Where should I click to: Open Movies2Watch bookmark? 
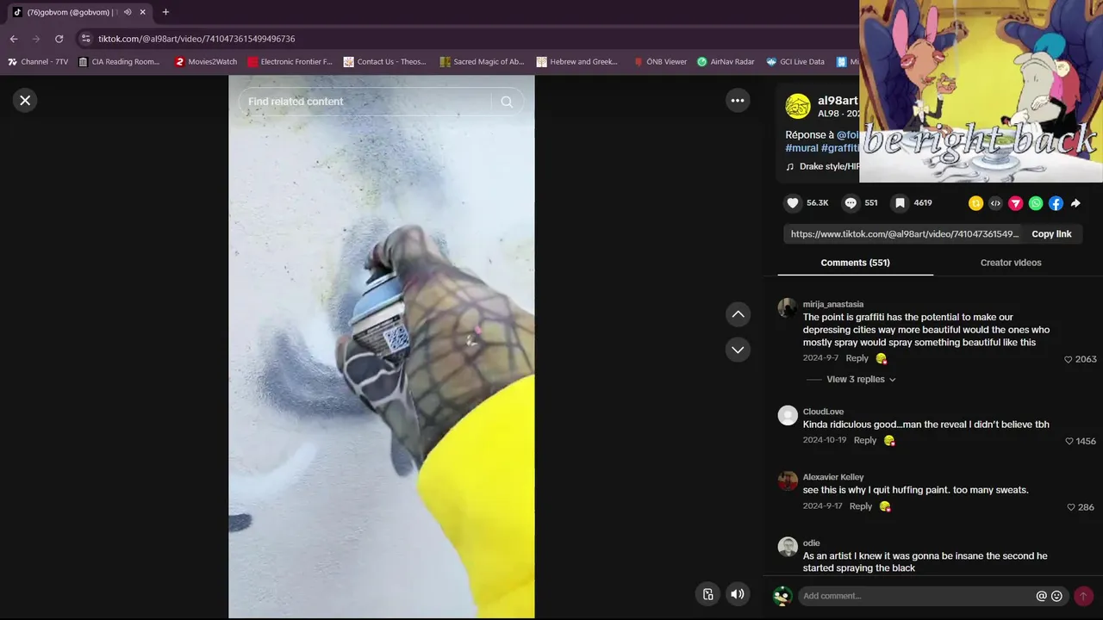(x=205, y=62)
